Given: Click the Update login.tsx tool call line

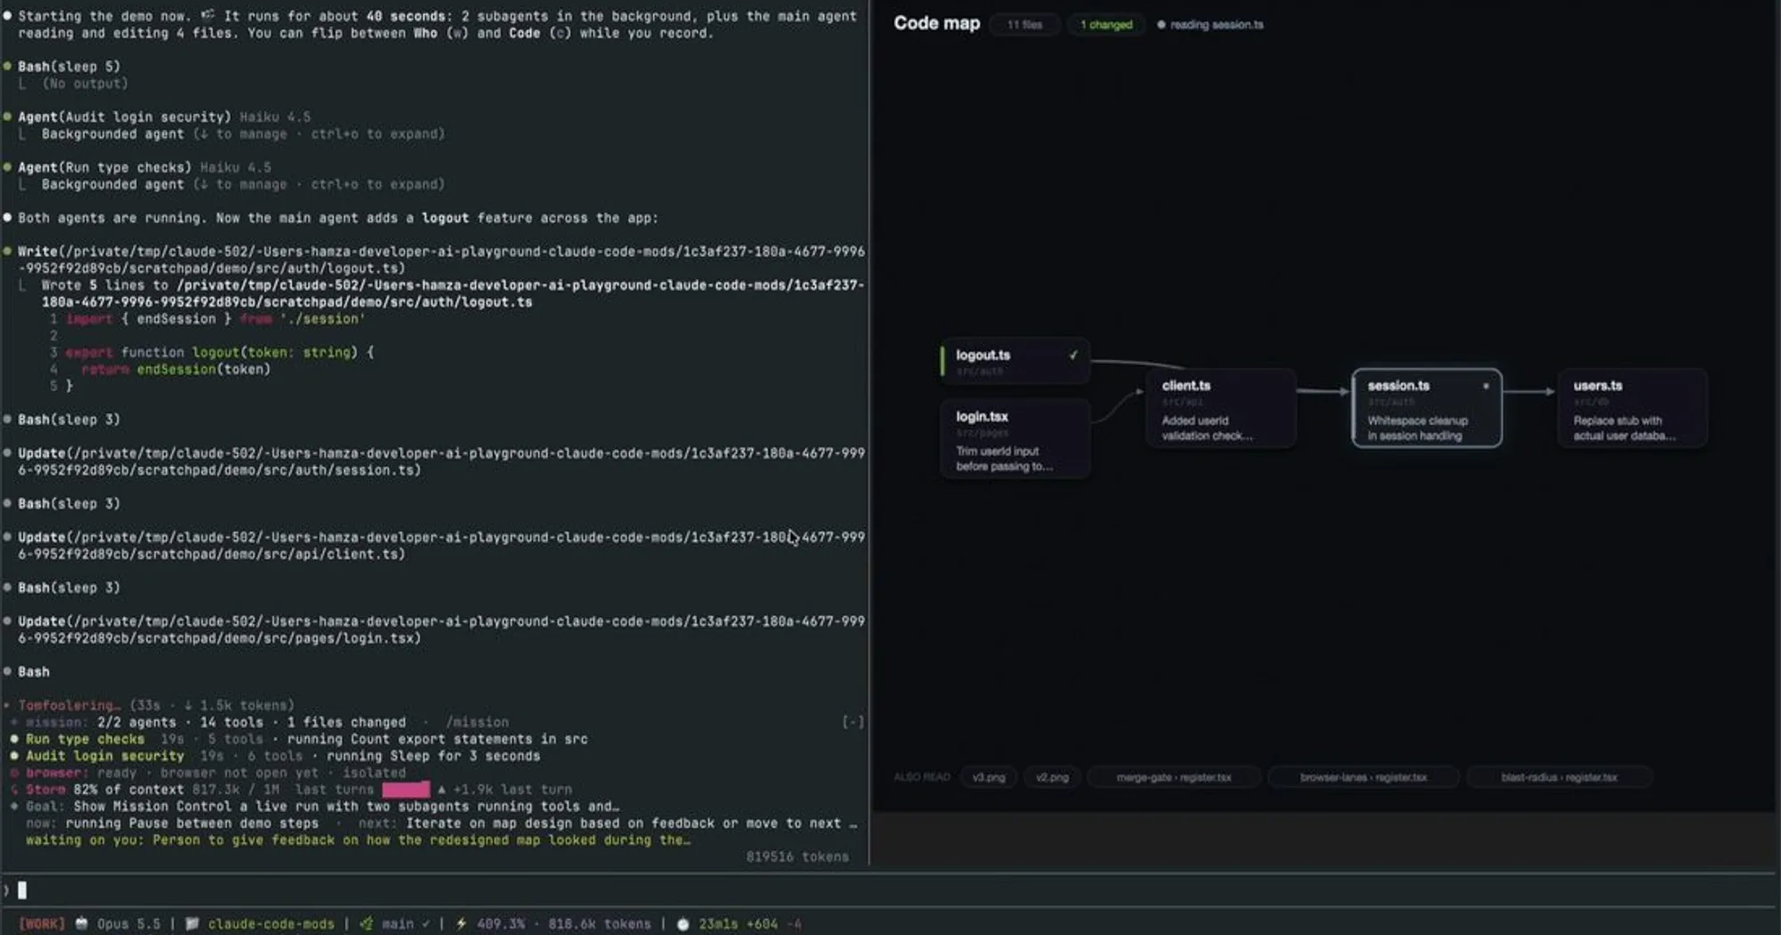Looking at the screenshot, I should [435, 630].
